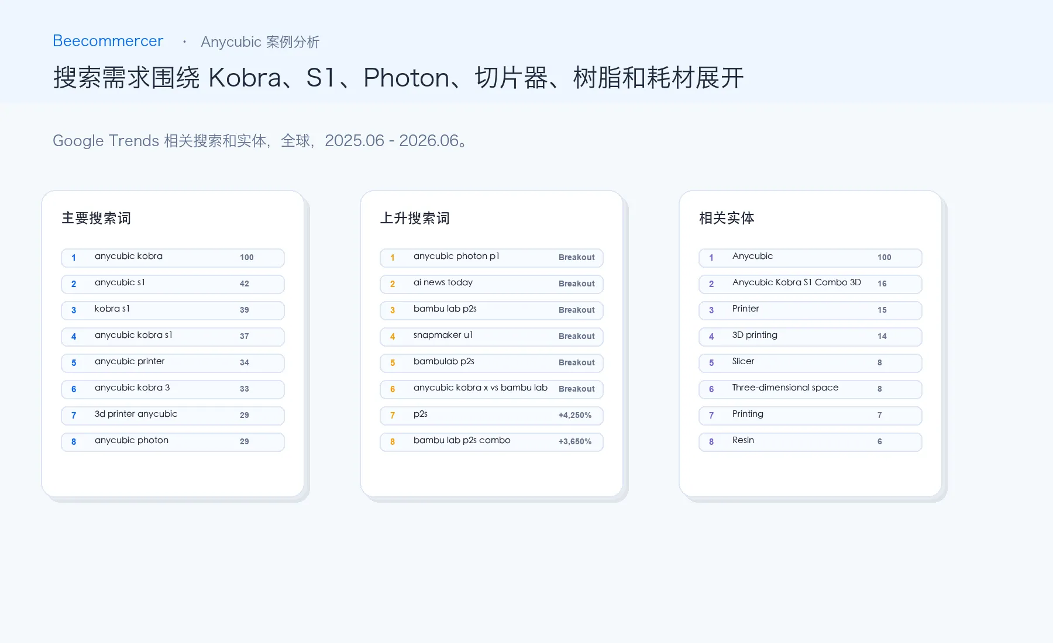Click the '+3,650%' growth value
Screen dimensions: 1053x643
575,441
